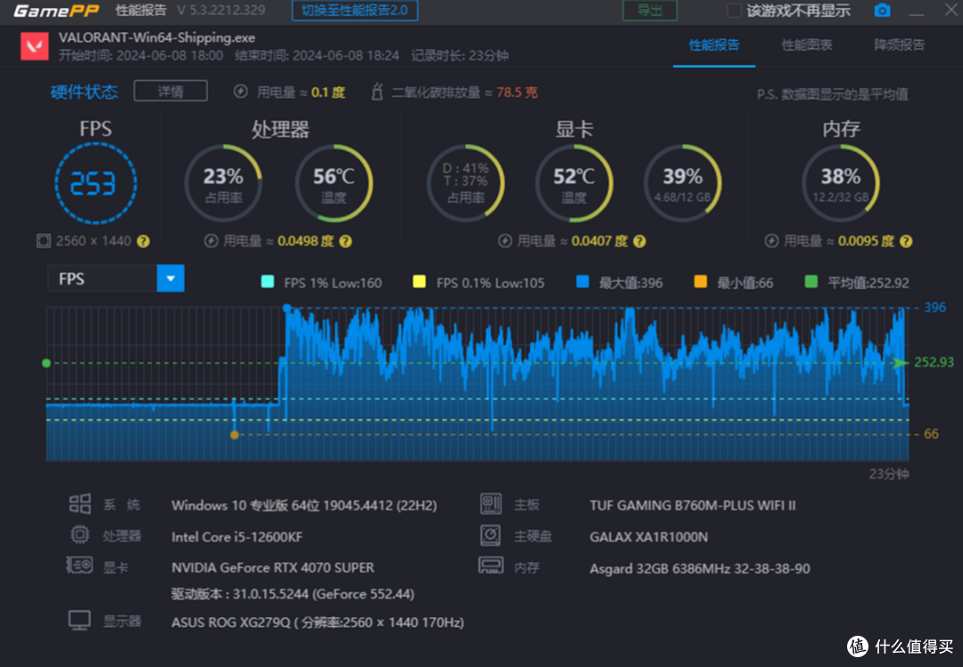This screenshot has height=667, width=963.
Task: Expand hardware details via 详情 button
Action: point(169,90)
